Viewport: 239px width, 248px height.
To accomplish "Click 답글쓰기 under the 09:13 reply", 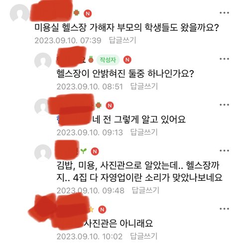I will tap(144, 132).
